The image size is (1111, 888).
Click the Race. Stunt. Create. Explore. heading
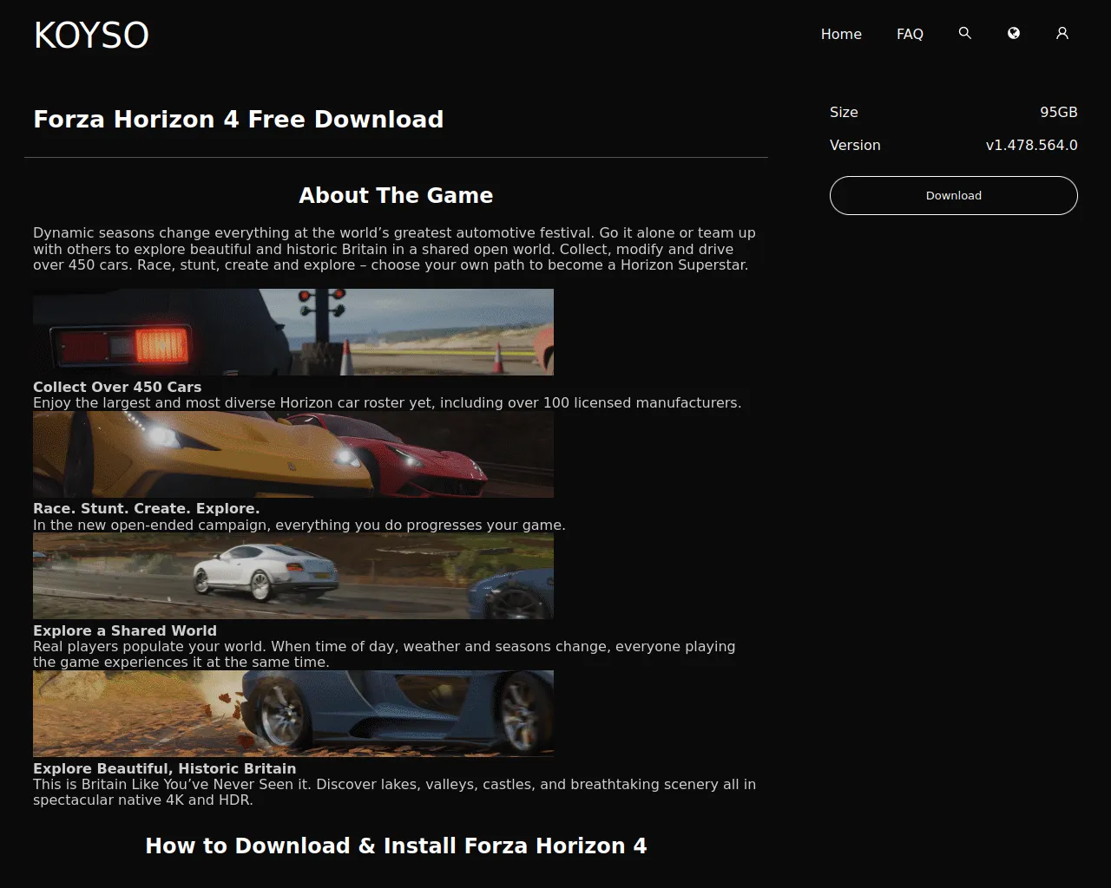(x=146, y=508)
